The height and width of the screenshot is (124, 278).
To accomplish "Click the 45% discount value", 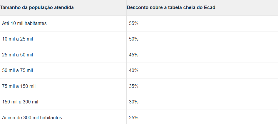I will coord(134,55).
